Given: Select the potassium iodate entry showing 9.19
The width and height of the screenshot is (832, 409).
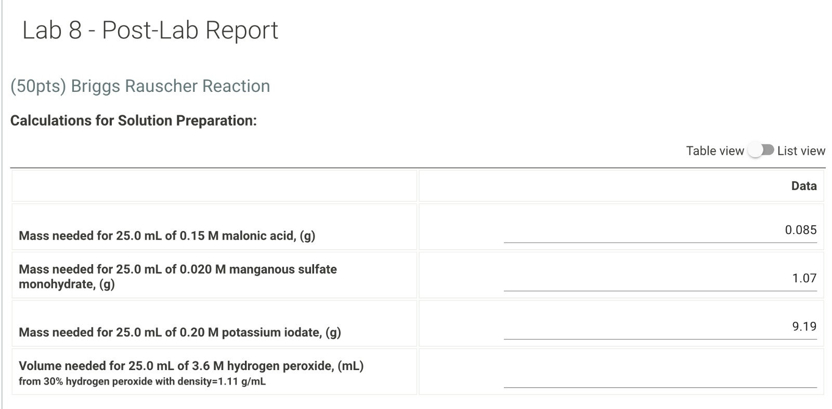Looking at the screenshot, I should (x=802, y=326).
